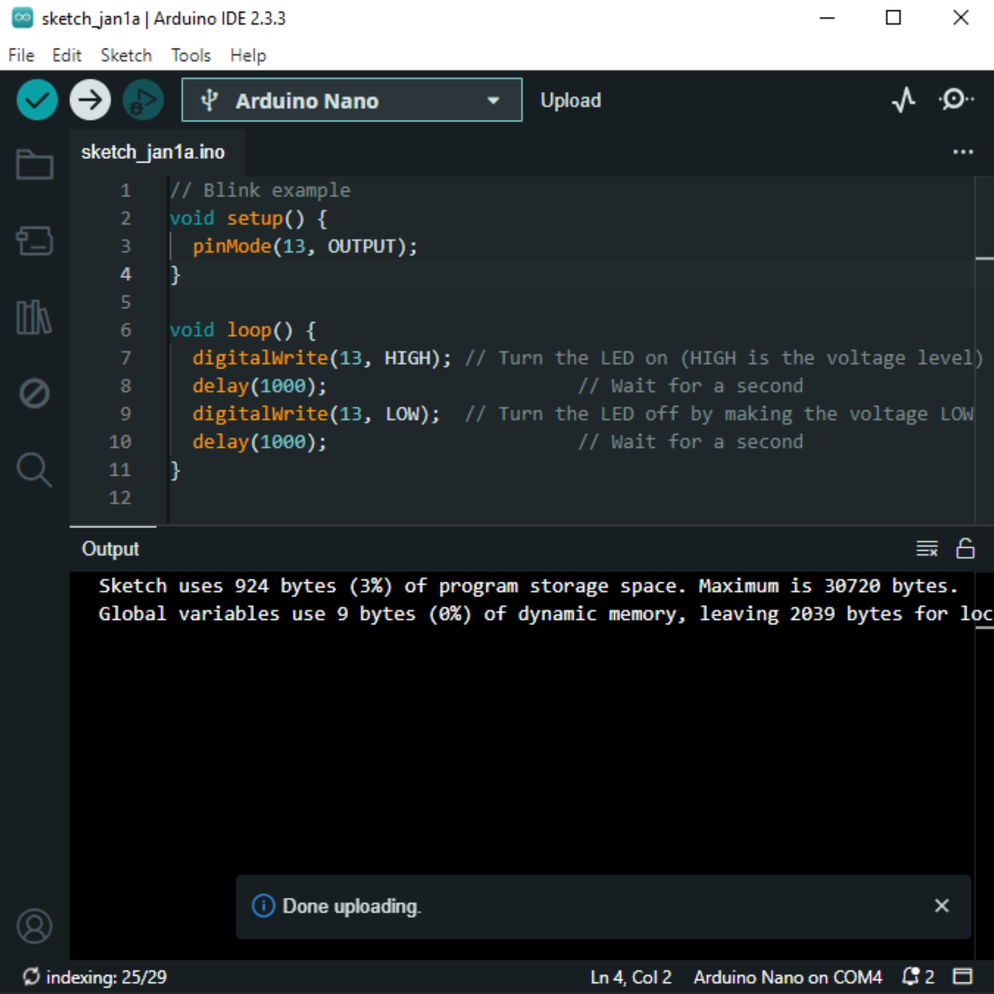Click the void loop() line

point(243,331)
